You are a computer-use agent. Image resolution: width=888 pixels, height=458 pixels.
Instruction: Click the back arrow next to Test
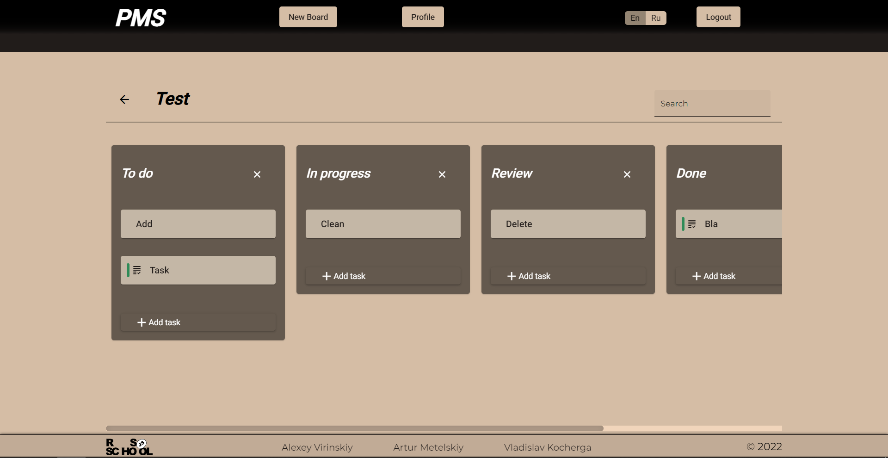pyautogui.click(x=124, y=99)
